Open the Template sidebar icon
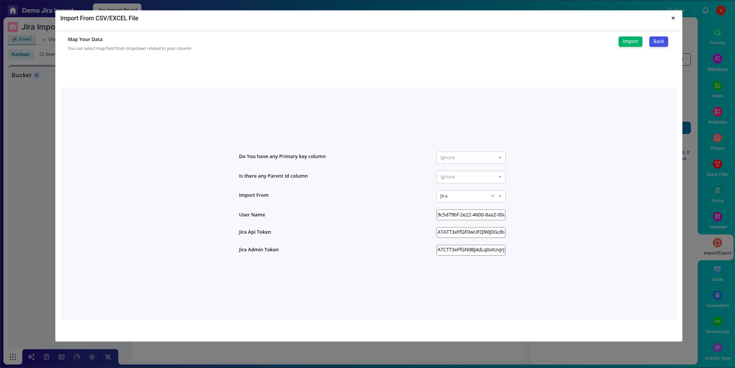Image resolution: width=735 pixels, height=368 pixels. 717,217
